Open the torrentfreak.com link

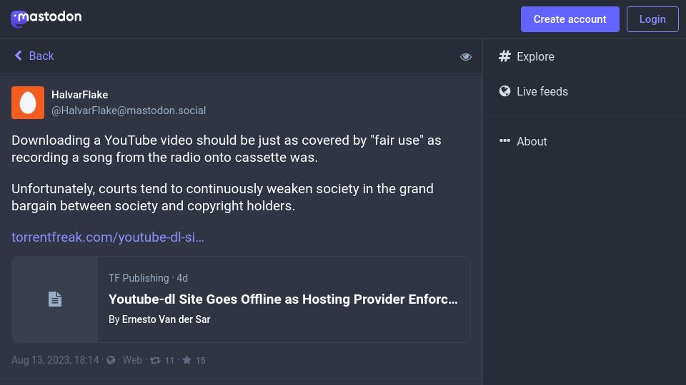click(x=108, y=237)
